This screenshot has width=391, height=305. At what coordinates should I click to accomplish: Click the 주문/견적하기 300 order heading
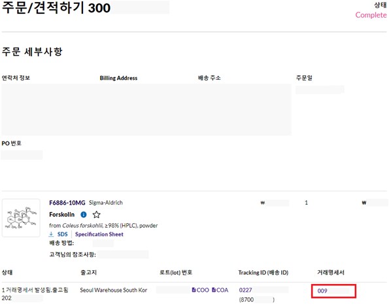pyautogui.click(x=56, y=8)
